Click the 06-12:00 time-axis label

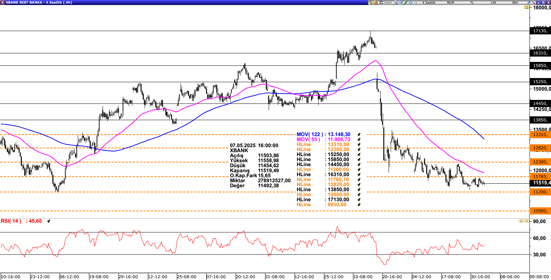(x=69, y=277)
